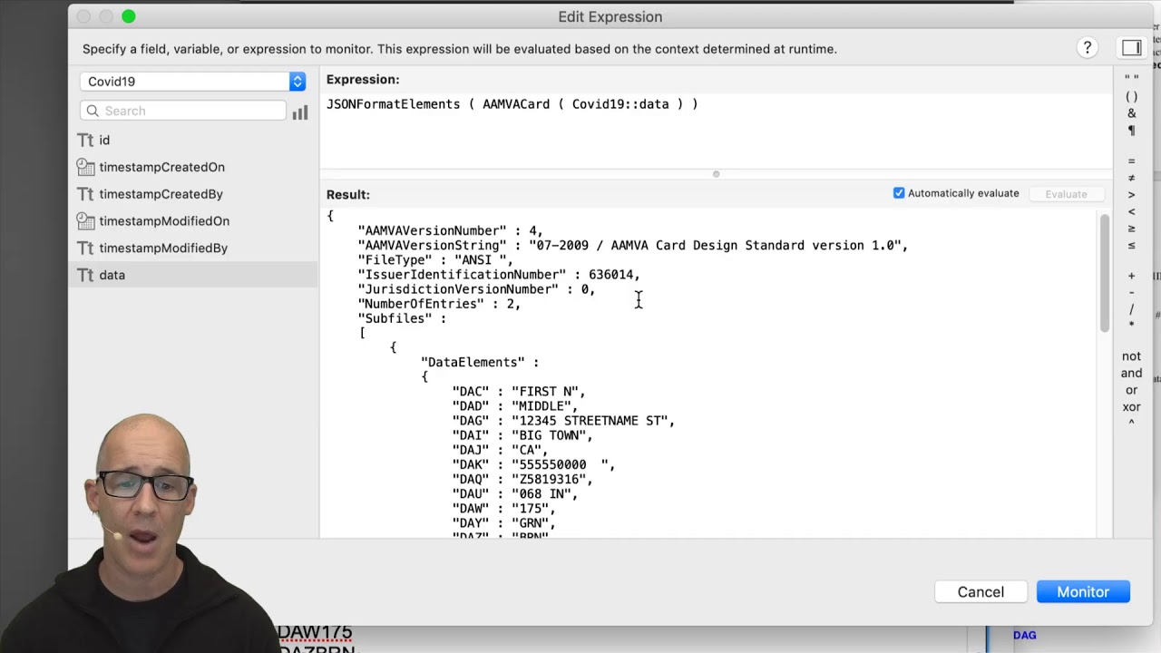Insert the less-than operator
The image size is (1161, 653).
[1131, 211]
